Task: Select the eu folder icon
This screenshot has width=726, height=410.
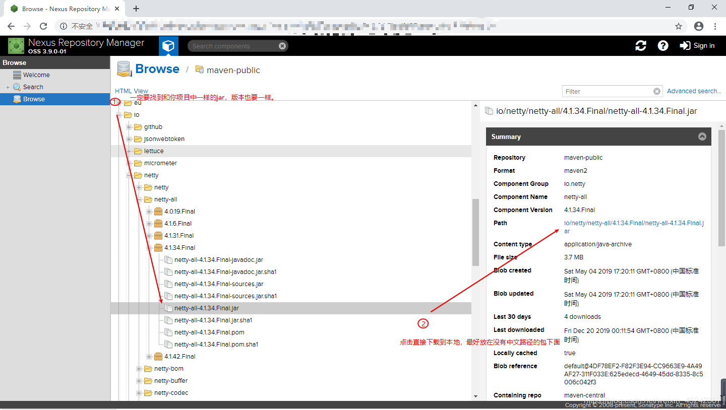Action: [x=128, y=103]
